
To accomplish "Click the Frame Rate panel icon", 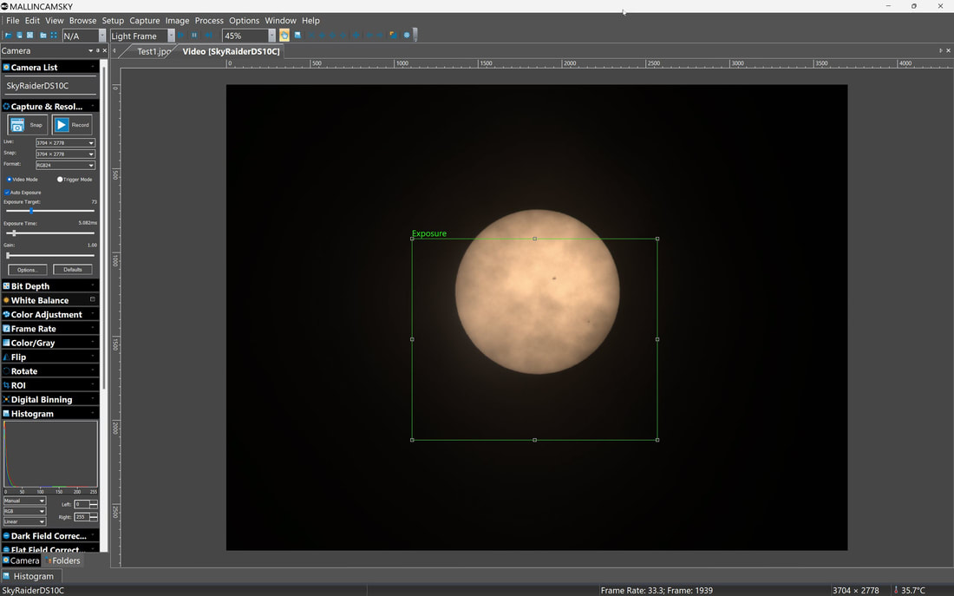I will click(x=6, y=329).
